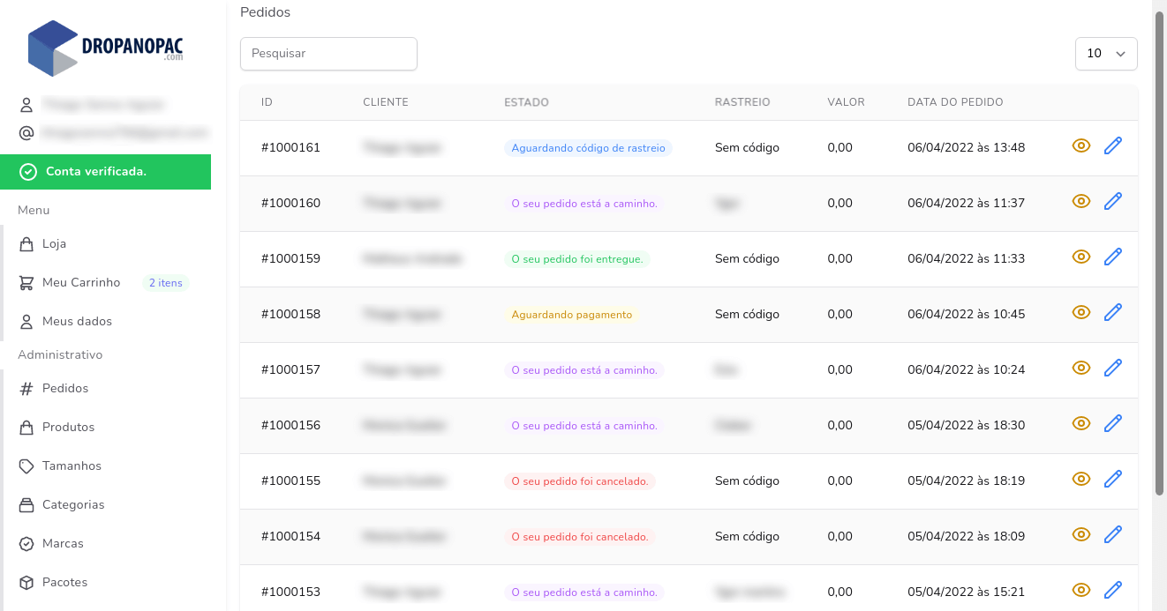Click order ID #1000158
Screen dimensions: 1167x611
[x=290, y=314]
